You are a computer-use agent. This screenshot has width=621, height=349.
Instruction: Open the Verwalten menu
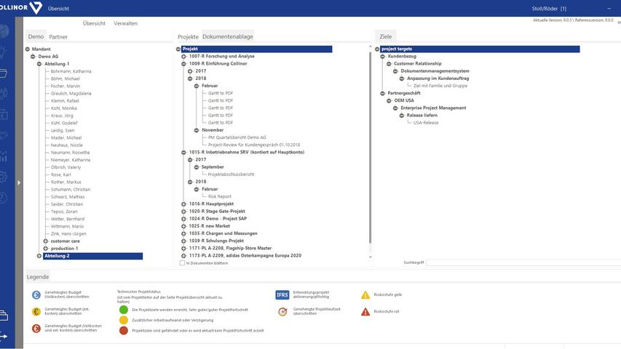(127, 23)
